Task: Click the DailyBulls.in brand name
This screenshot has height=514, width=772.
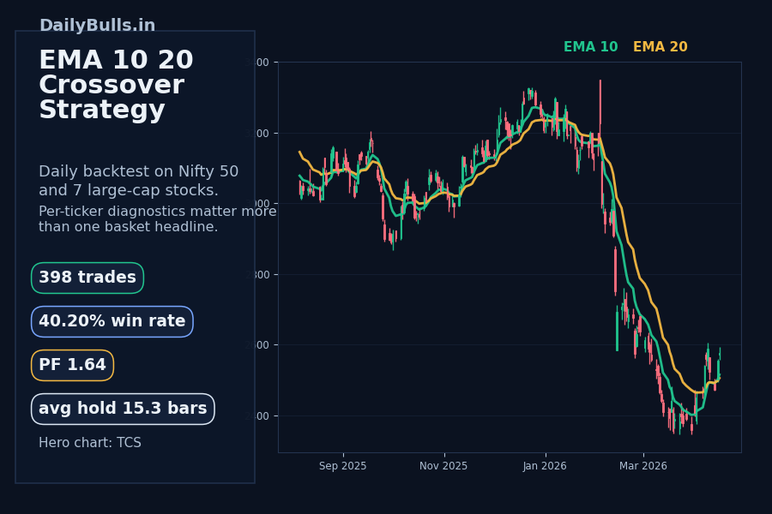Action: [97, 26]
